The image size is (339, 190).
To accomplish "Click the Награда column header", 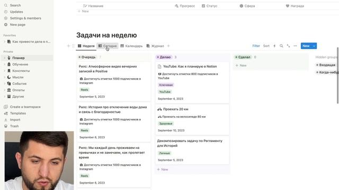I will pyautogui.click(x=295, y=6).
